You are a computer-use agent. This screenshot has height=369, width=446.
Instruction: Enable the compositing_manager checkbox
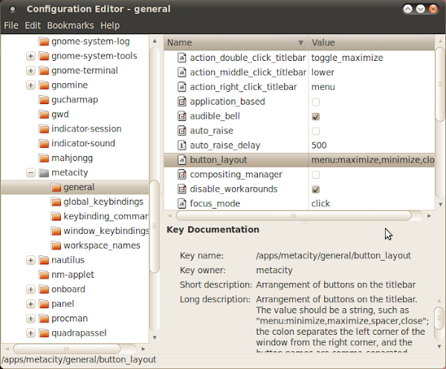[x=315, y=175]
